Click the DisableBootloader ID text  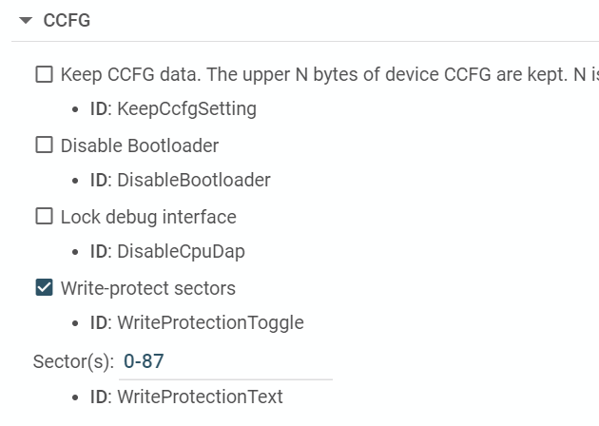click(x=193, y=180)
